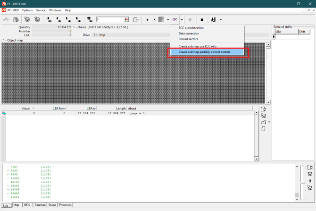This screenshot has height=211, width=316.
Task: Click the export document icon in toolbar
Action: tap(136, 19)
